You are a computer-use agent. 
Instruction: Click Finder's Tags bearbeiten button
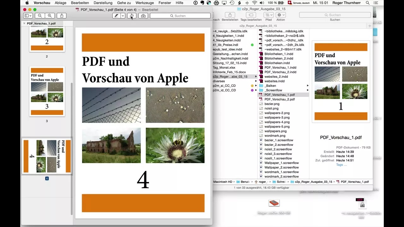(x=251, y=15)
